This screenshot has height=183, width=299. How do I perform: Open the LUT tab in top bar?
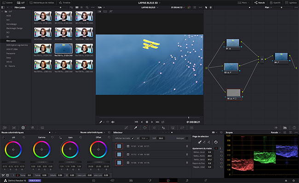21,3
